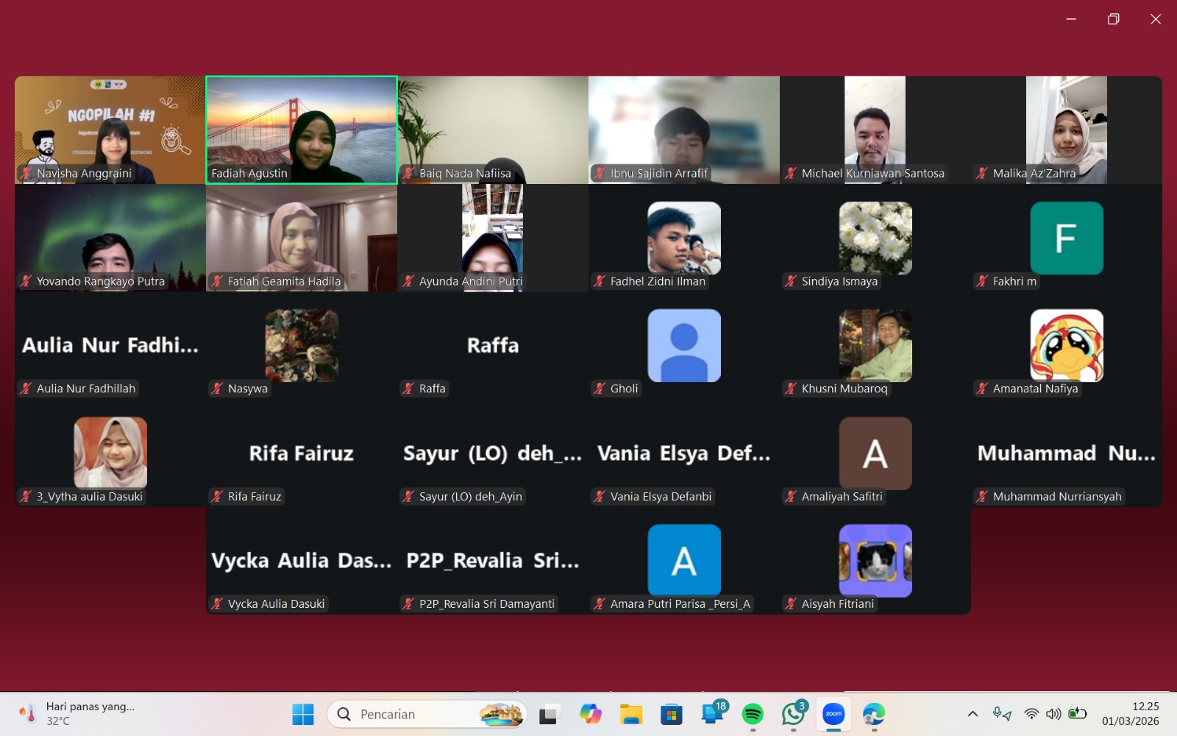Open Microsoft Store from the taskbar

pyautogui.click(x=671, y=714)
